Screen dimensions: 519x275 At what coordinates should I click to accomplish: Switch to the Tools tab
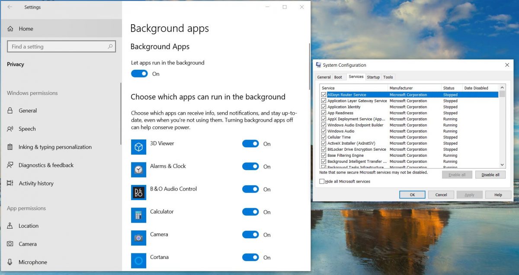[388, 77]
